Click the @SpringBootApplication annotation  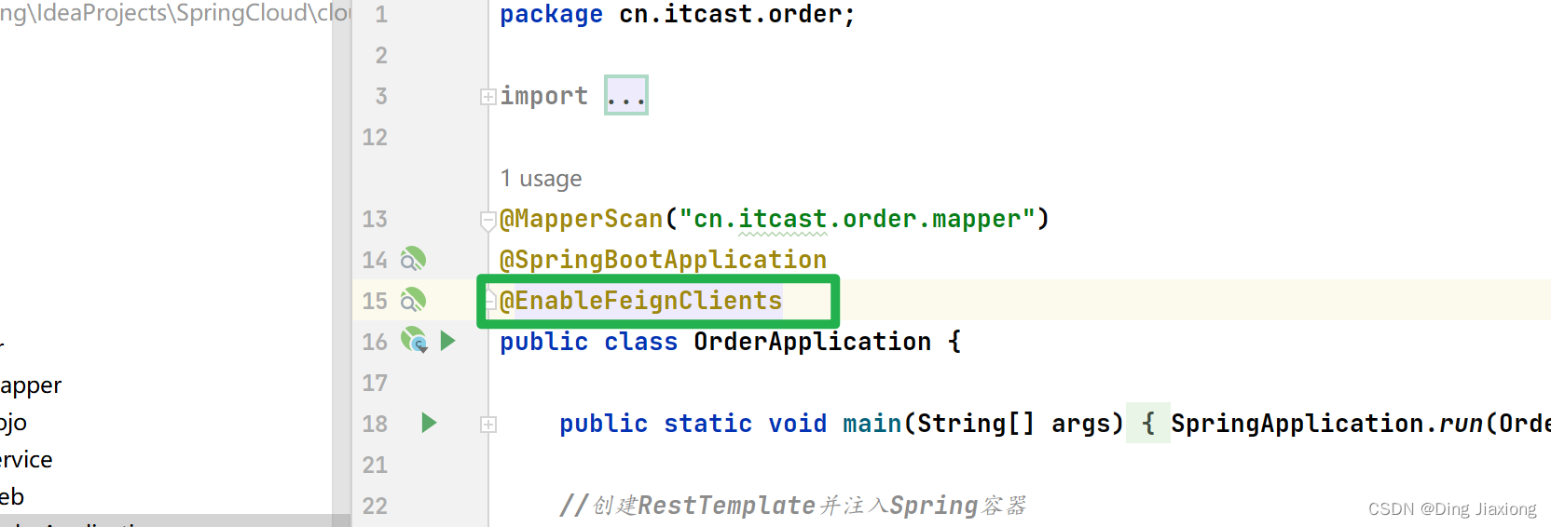663,259
